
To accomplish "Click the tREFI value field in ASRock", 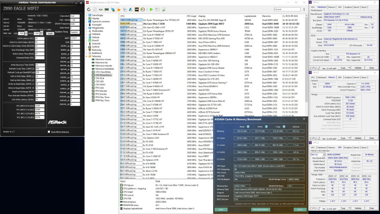I will [x=75, y=38].
